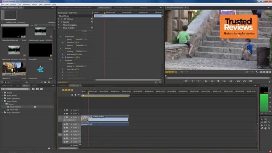
Task: Select the Pen tool
Action: point(262,128)
